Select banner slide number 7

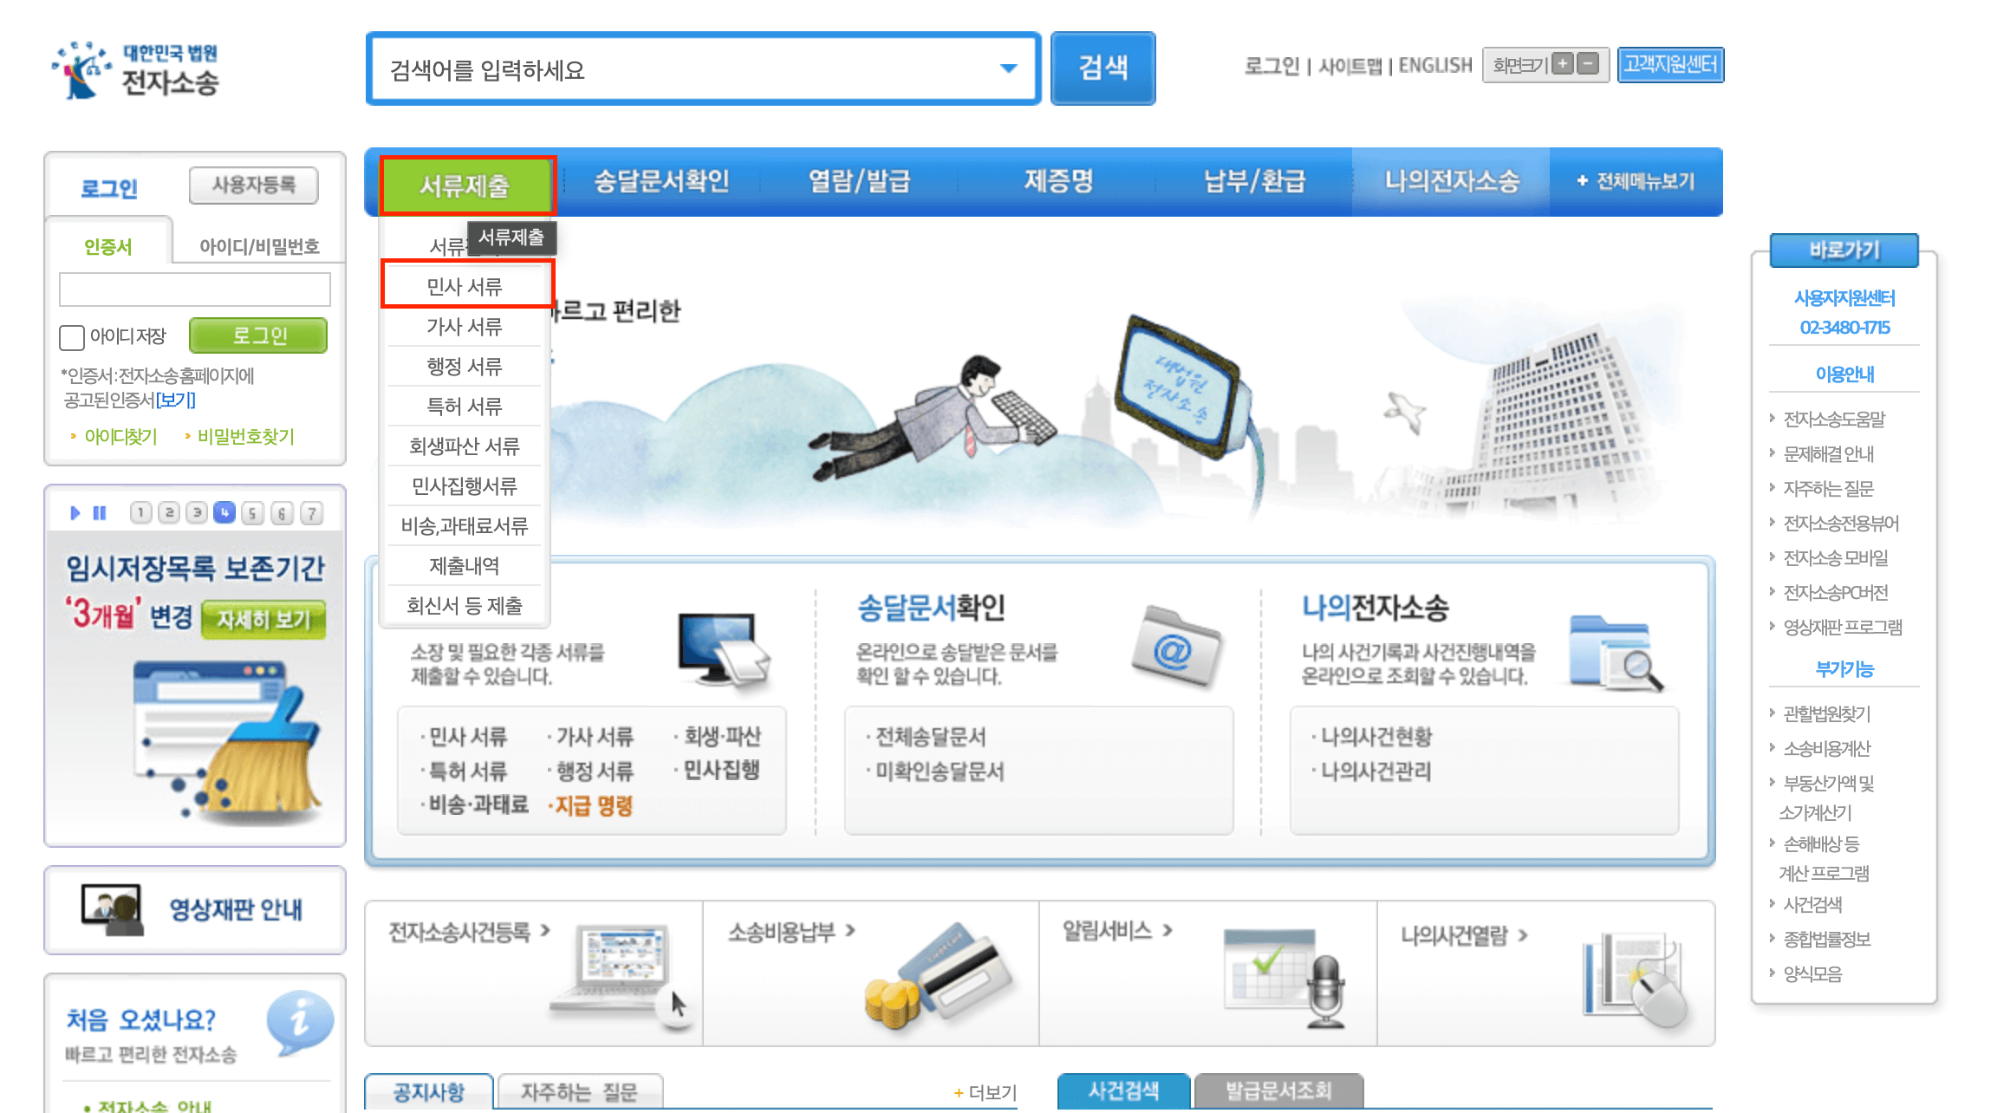tap(311, 513)
